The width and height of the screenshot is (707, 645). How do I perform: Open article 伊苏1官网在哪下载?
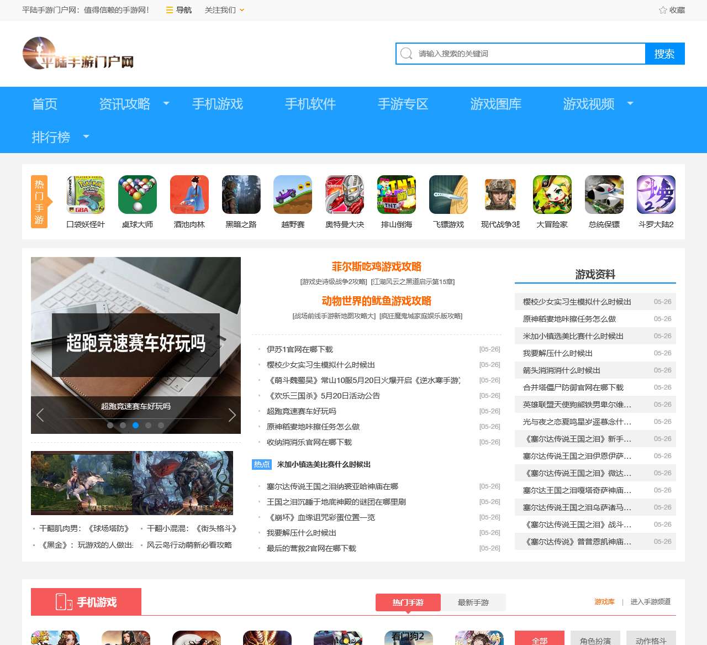[x=300, y=349]
